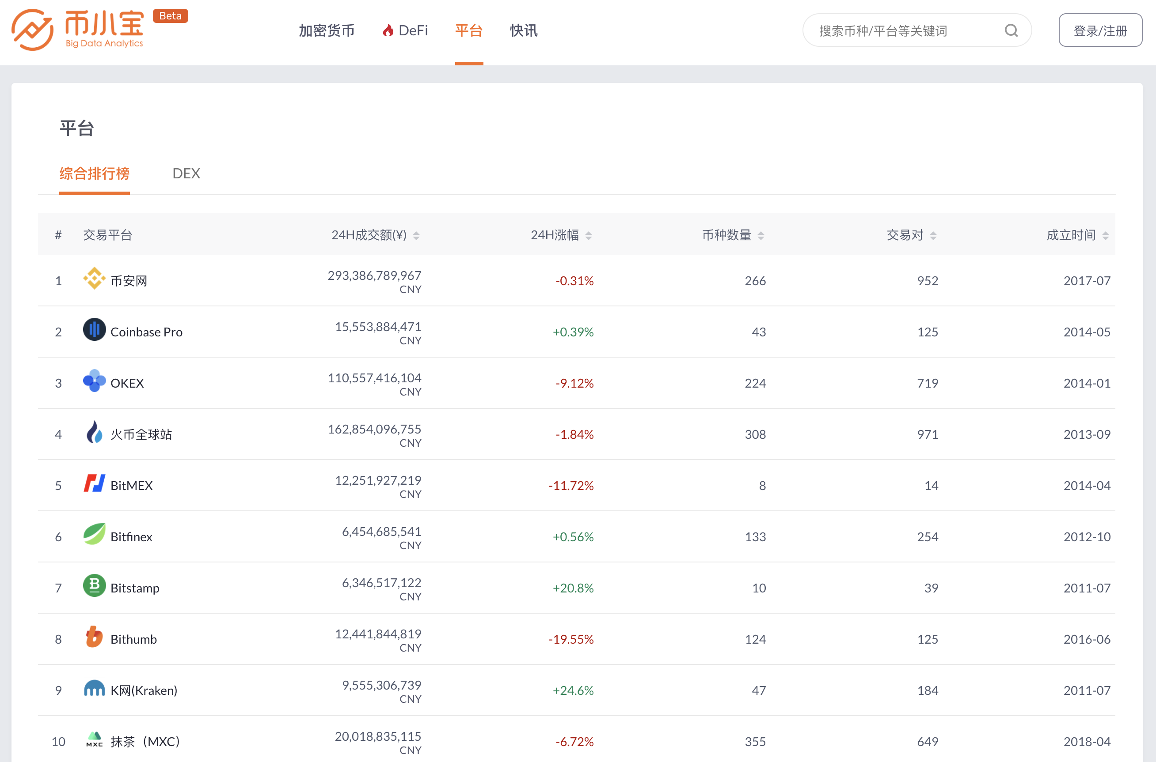This screenshot has height=762, width=1156.
Task: Open the 快讯 navigation menu
Action: click(523, 30)
